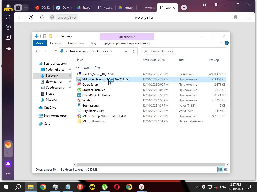The width and height of the screenshot is (257, 192).
Task: Select the MEmu Download folder
Action: click(94, 121)
